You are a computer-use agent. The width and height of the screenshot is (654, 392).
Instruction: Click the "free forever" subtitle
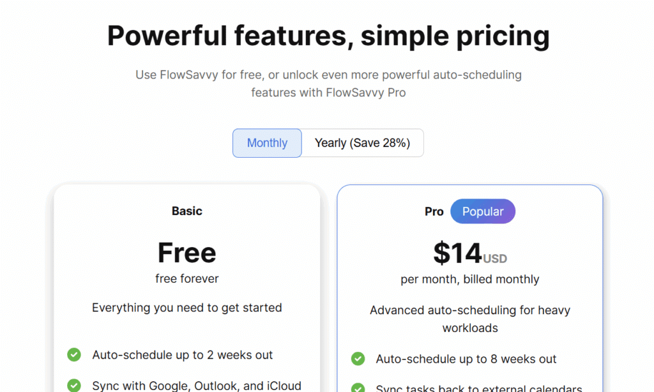187,278
